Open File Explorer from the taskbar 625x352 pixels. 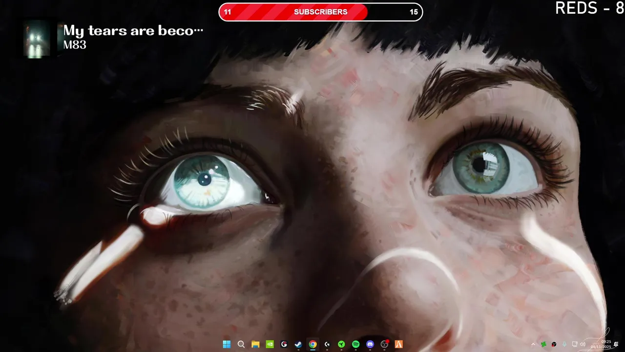[255, 344]
